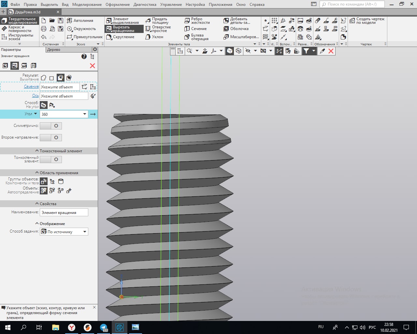
Task: Open the Угол label type menu arrow
Action: 36,114
